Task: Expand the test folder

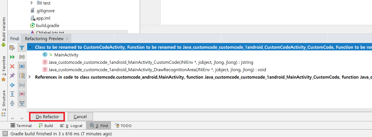Action: pos(32,3)
